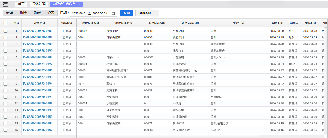328x138 pixels.
Task: Click the vertical table scrollbar
Action: click(x=326, y=71)
